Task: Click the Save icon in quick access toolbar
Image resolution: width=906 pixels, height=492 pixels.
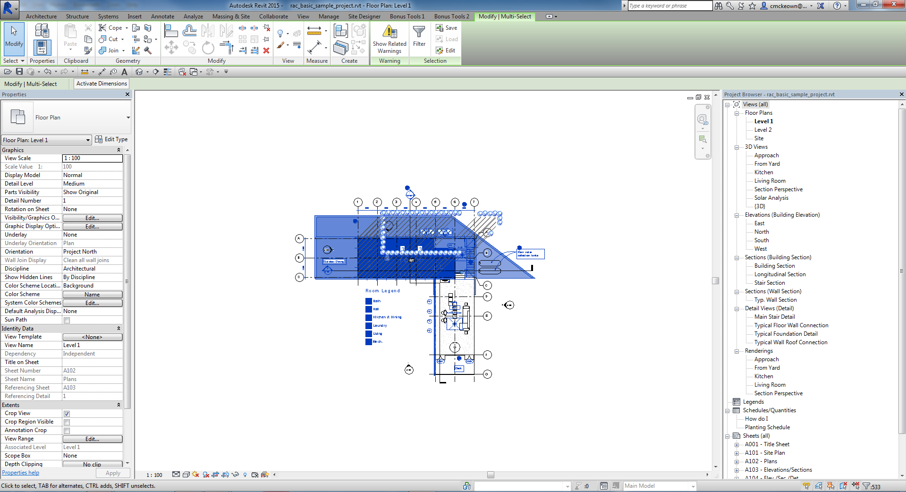Action: [x=19, y=72]
